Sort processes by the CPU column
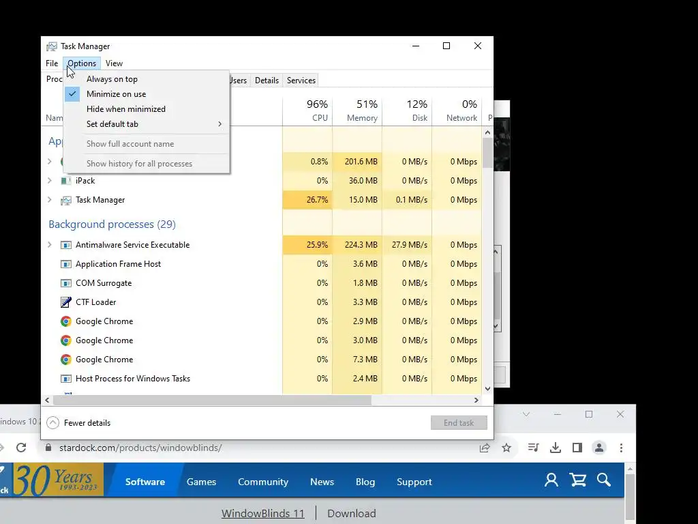The image size is (698, 524). click(307, 111)
